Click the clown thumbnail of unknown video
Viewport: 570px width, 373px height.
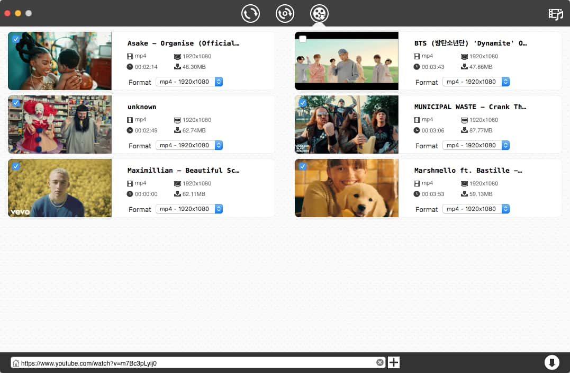pyautogui.click(x=60, y=125)
